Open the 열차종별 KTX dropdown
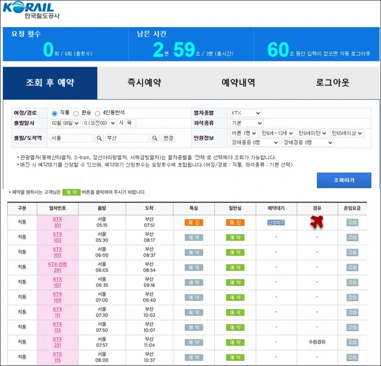This screenshot has width=381, height=366. tap(245, 113)
